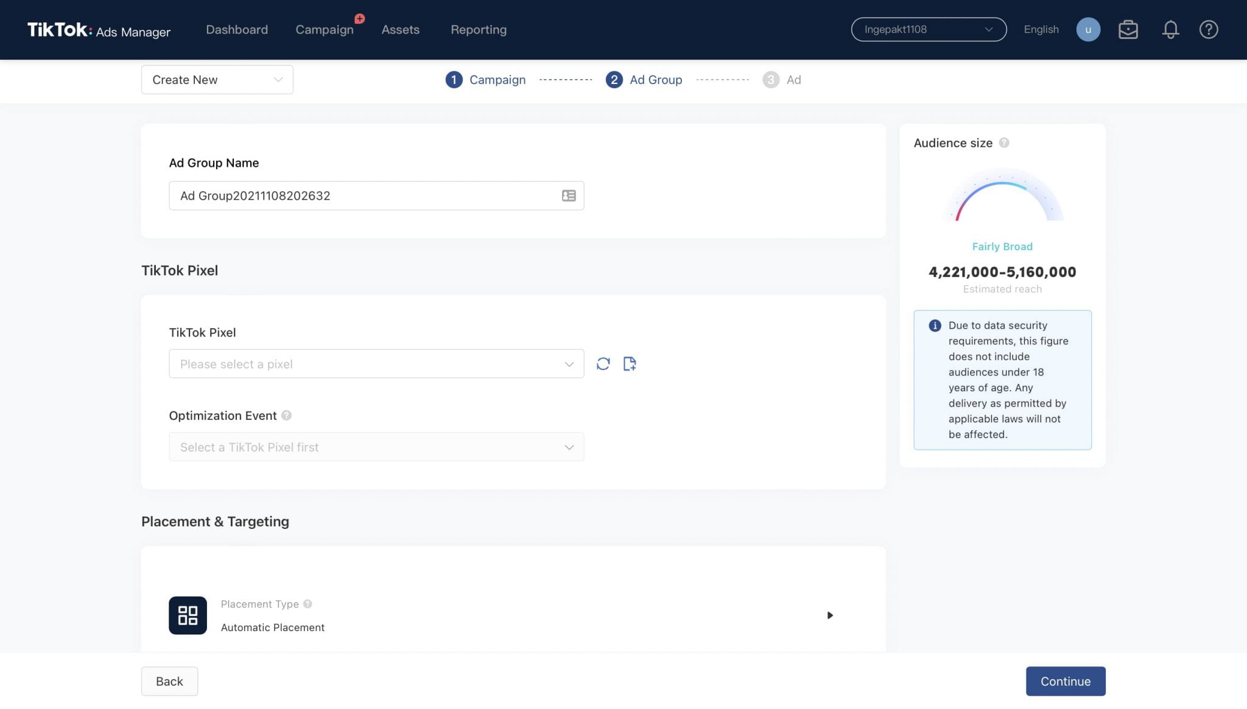Click the Audience size info tooltip icon
Viewport: 1247px width, 709px height.
1004,143
